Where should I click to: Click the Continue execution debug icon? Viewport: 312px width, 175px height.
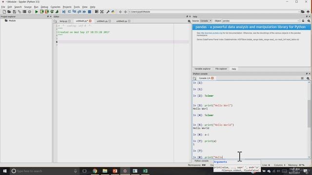(x=84, y=12)
